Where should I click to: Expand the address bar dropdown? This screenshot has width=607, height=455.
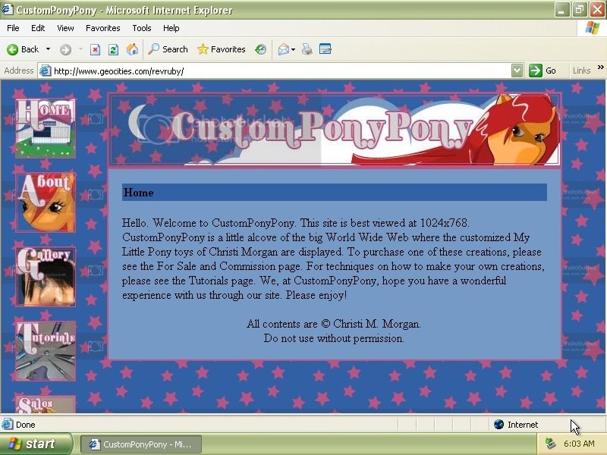[x=517, y=71]
